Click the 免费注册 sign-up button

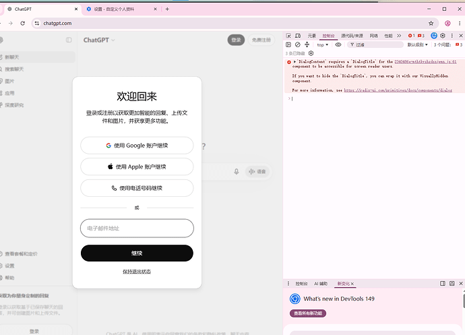point(261,40)
